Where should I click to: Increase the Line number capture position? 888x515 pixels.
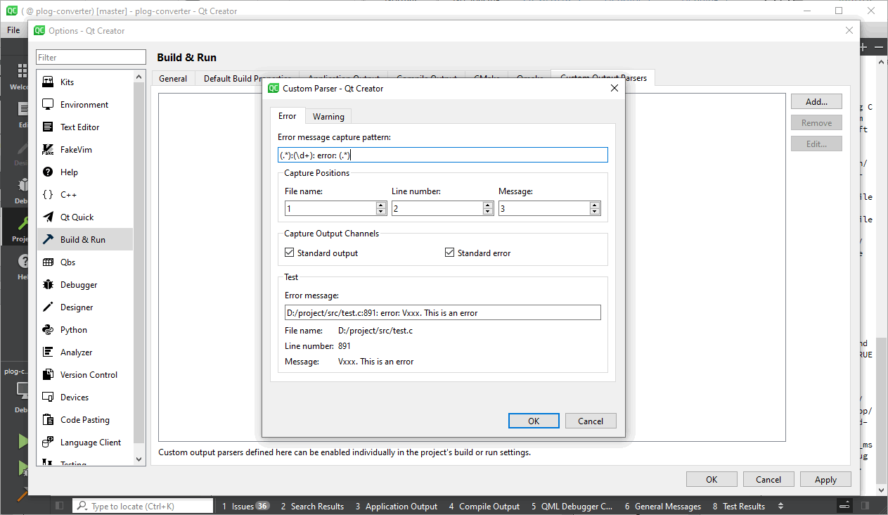click(x=488, y=205)
